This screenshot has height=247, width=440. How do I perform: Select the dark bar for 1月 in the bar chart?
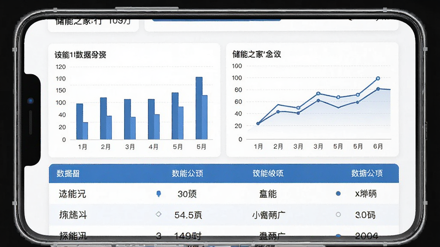coord(79,121)
